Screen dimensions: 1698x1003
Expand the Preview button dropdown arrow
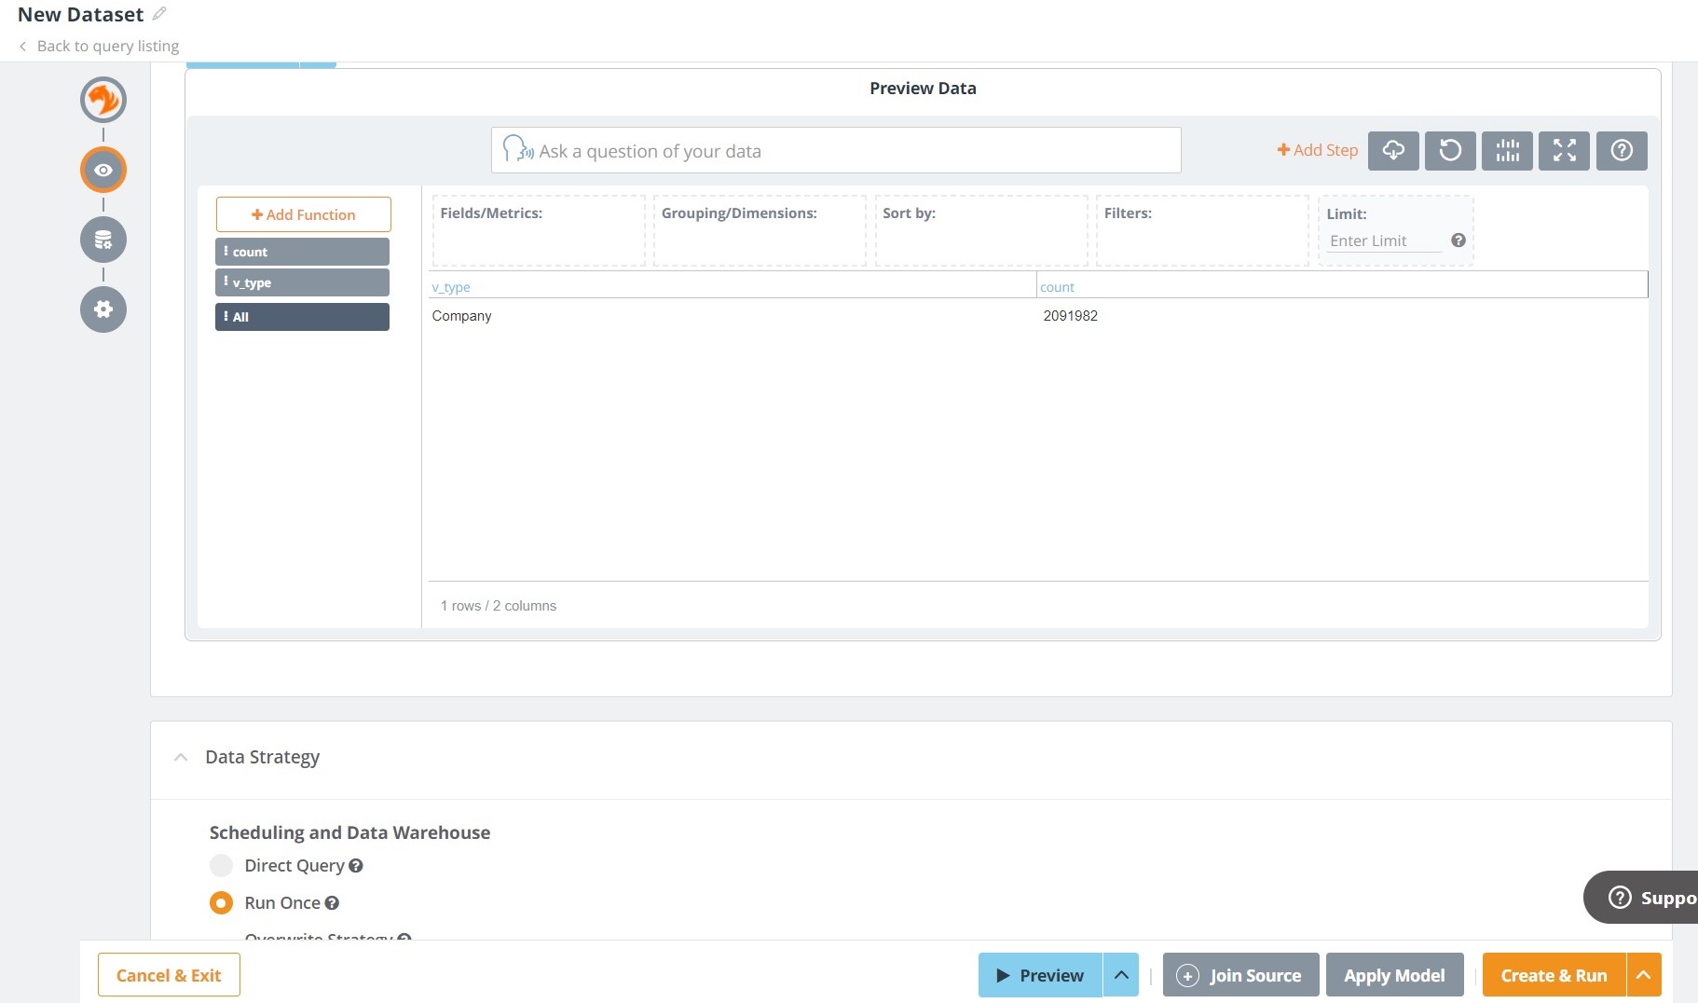tap(1121, 974)
